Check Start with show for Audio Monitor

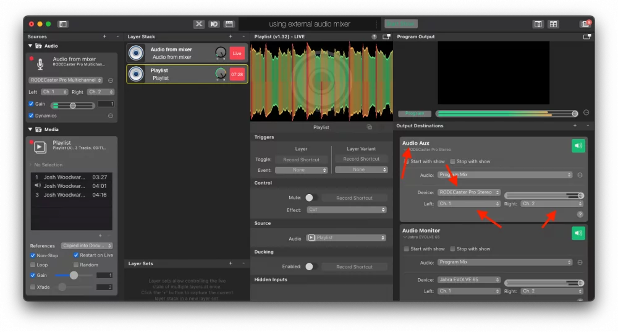coord(407,249)
